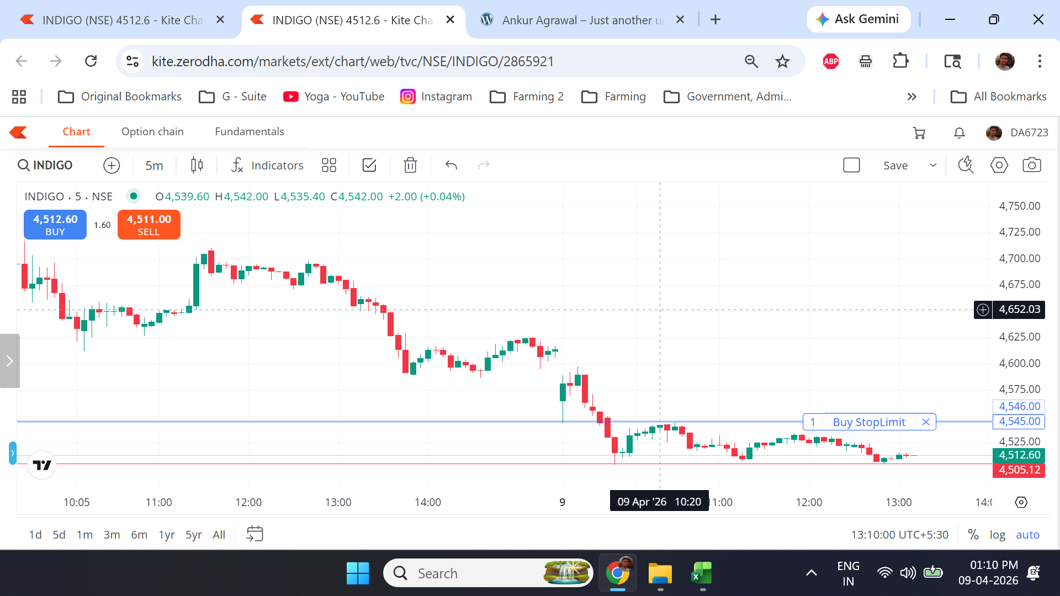Toggle percent scale on price axis

point(973,534)
